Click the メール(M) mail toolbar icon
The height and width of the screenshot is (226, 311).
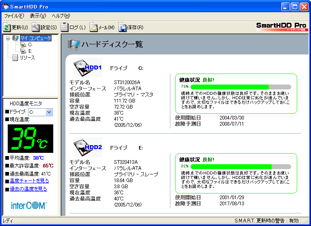[x=94, y=28]
